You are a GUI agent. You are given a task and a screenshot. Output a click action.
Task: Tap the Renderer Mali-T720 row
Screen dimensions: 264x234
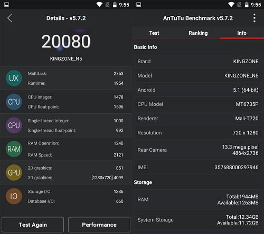point(198,119)
